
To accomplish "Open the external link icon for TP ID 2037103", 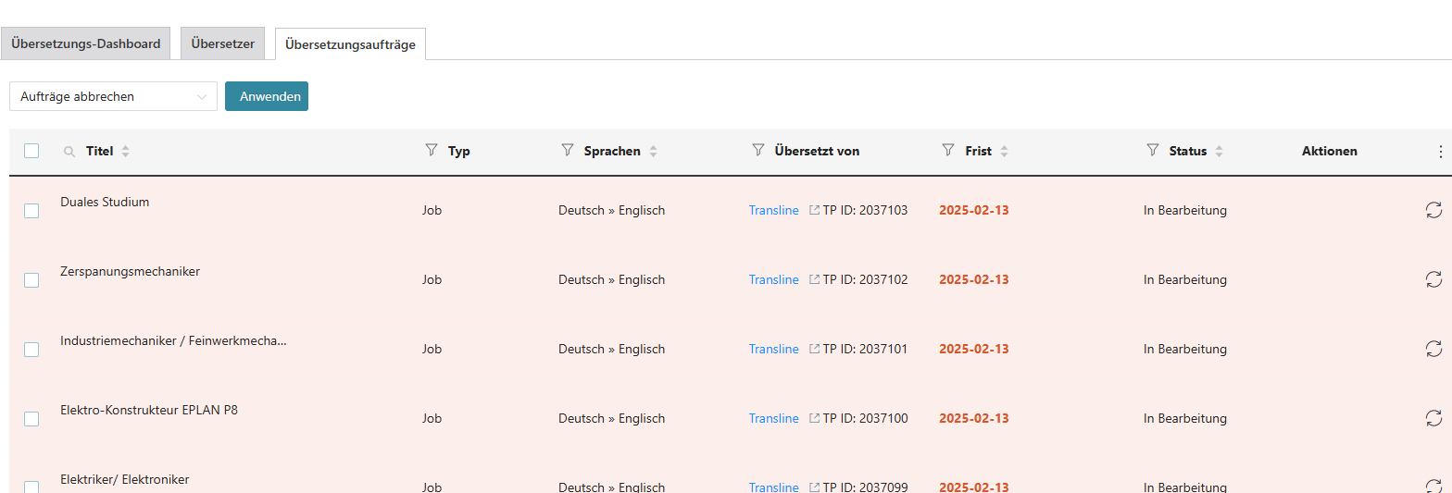I will click(x=814, y=210).
